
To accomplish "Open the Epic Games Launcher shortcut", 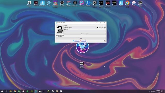I will pyautogui.click(x=95, y=4).
